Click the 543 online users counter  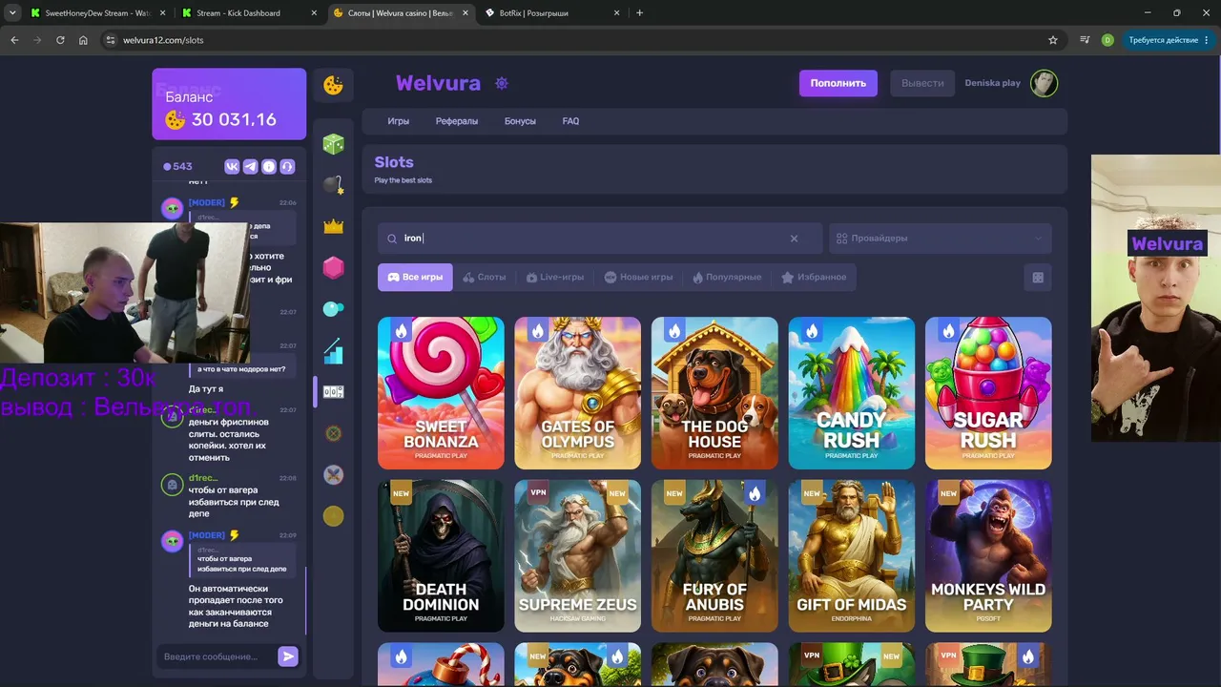[x=177, y=166]
